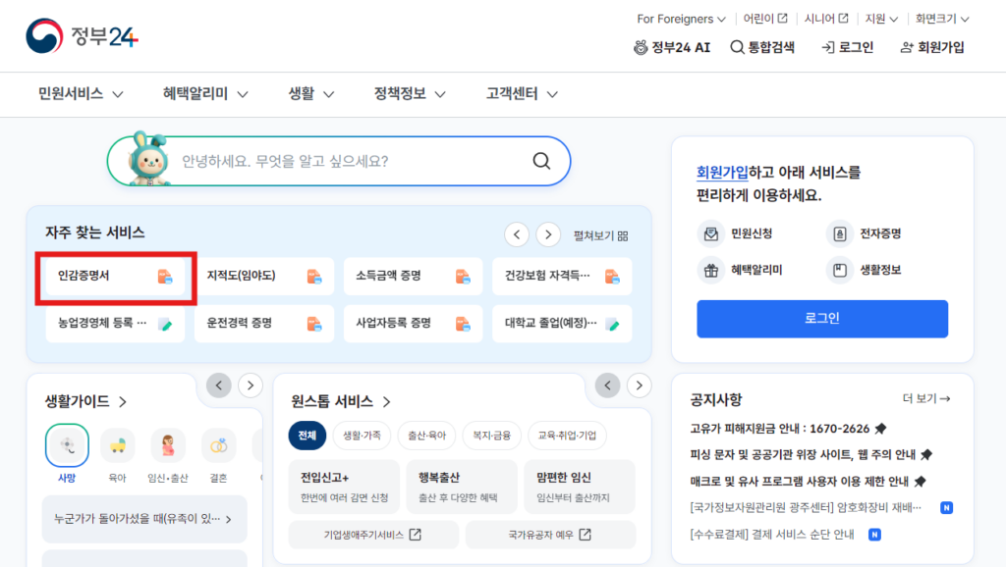Screen dimensions: 1006x567
Task: Open the 지적도(임야도) service
Action: point(264,276)
